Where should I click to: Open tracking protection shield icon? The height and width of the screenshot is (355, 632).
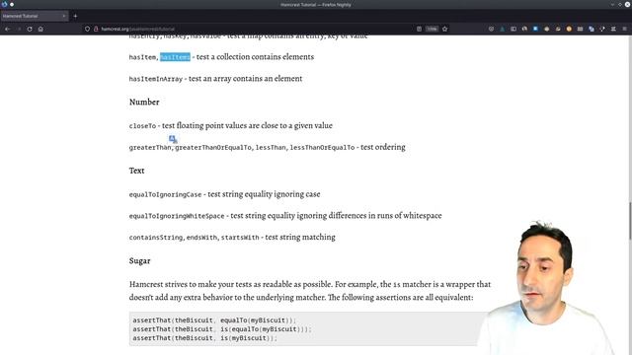pyautogui.click(x=87, y=29)
